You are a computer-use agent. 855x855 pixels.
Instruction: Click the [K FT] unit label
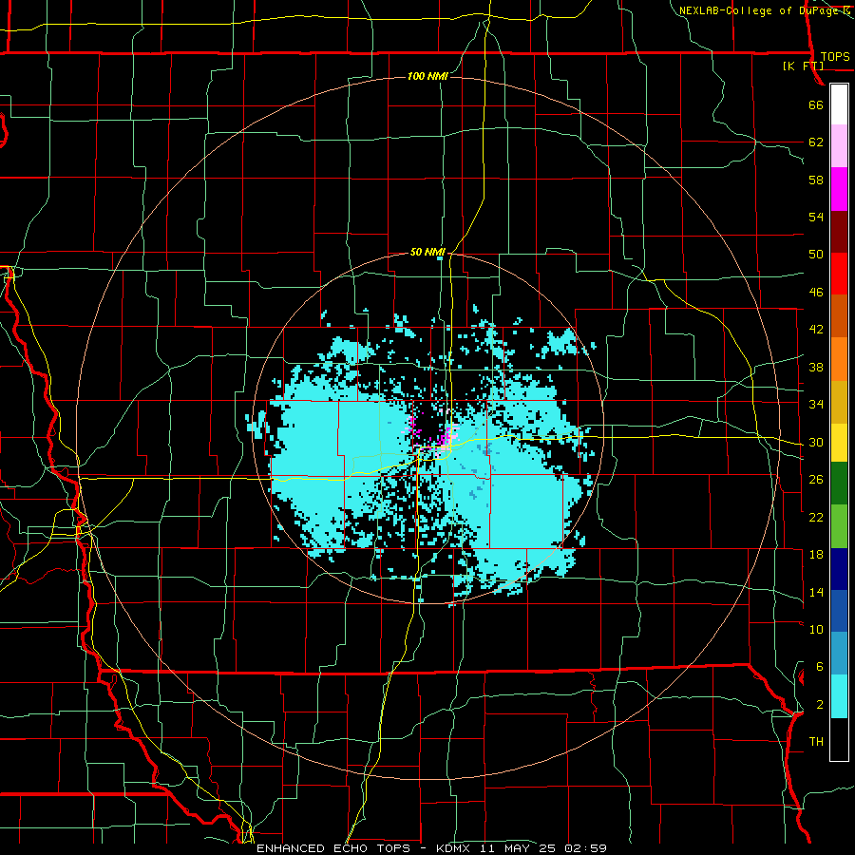point(803,66)
